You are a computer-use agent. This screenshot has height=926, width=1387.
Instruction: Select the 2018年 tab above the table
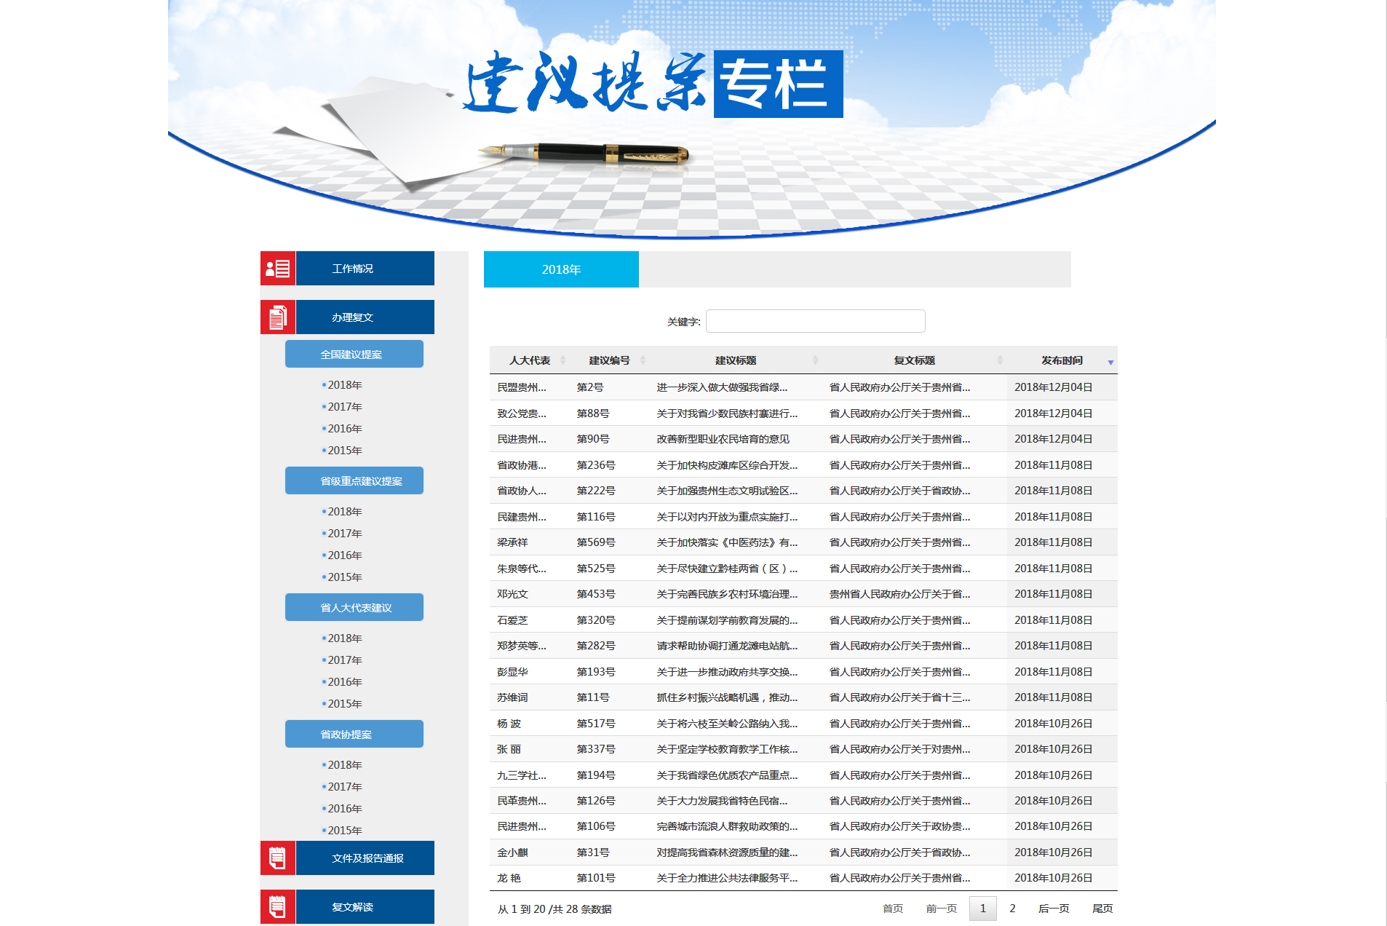tap(561, 269)
